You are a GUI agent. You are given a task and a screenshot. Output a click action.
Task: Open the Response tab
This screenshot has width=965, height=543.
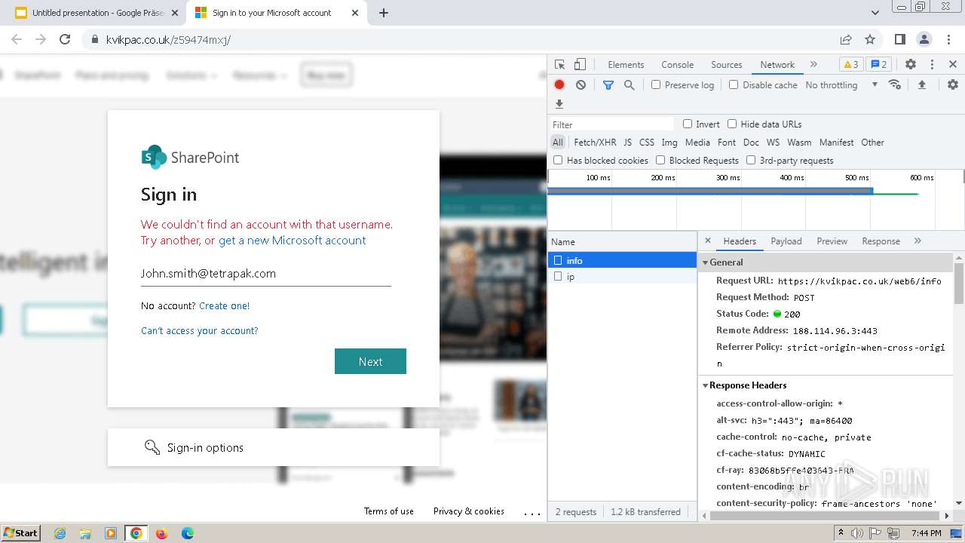click(881, 241)
